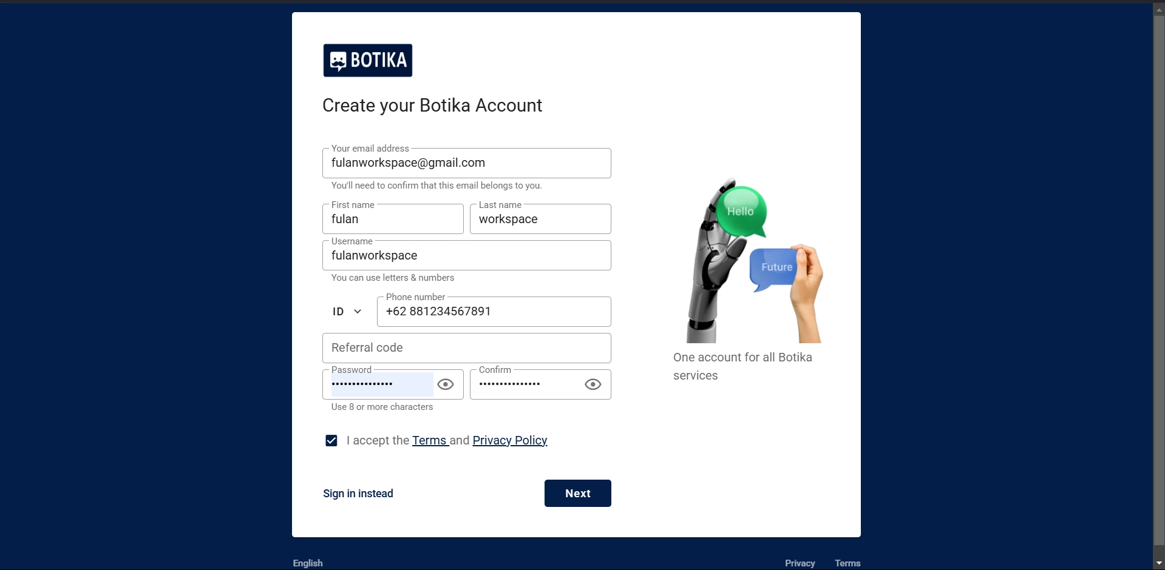Viewport: 1165px width, 570px height.
Task: Show password in Confirm field
Action: [593, 384]
